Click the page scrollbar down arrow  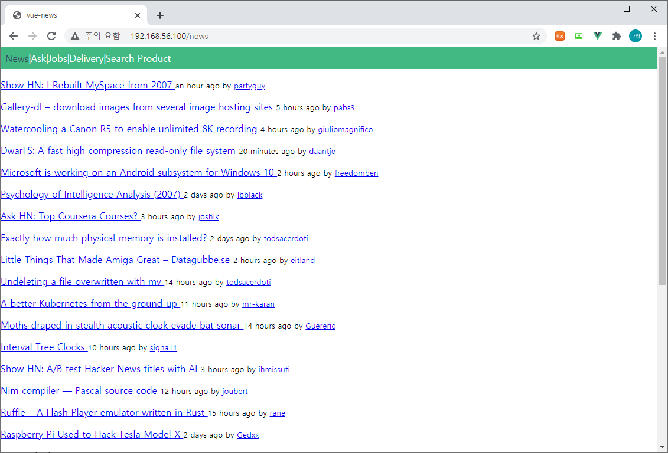point(662,447)
